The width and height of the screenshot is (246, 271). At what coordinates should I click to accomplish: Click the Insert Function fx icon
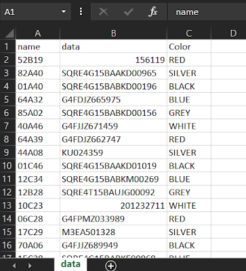click(x=153, y=12)
